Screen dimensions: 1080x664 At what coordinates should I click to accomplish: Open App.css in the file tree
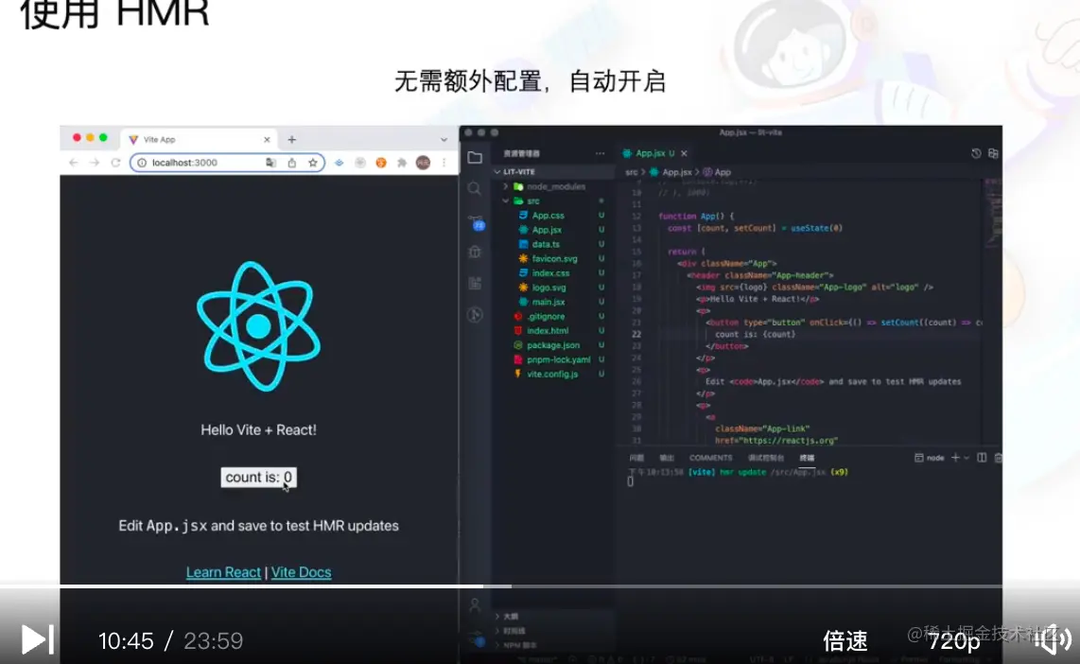(548, 216)
